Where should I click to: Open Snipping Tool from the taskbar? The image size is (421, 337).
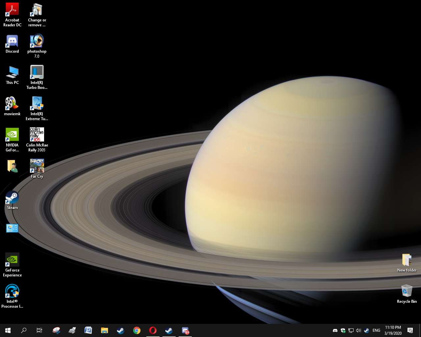click(x=56, y=330)
